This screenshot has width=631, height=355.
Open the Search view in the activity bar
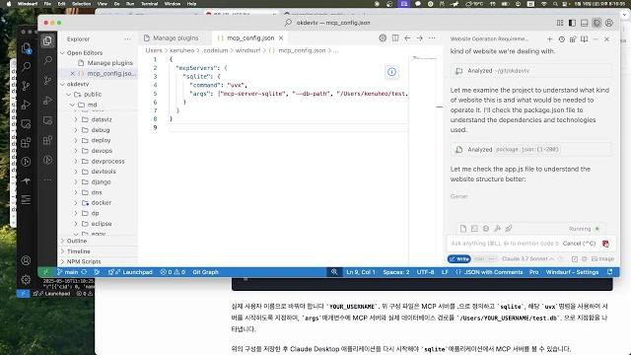pos(47,61)
